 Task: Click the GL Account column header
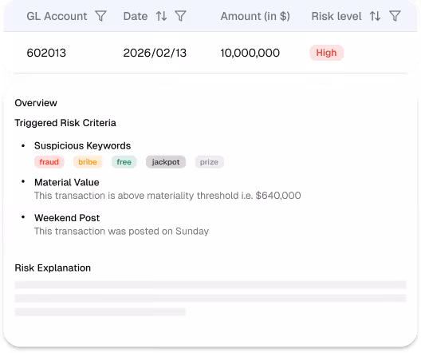tap(57, 16)
